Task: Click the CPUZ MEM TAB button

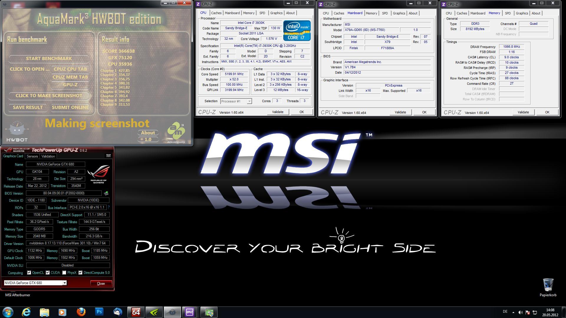Action: coord(70,77)
